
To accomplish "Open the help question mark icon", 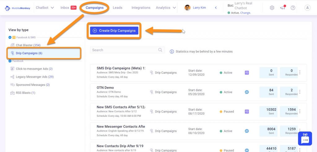I will [293, 8].
